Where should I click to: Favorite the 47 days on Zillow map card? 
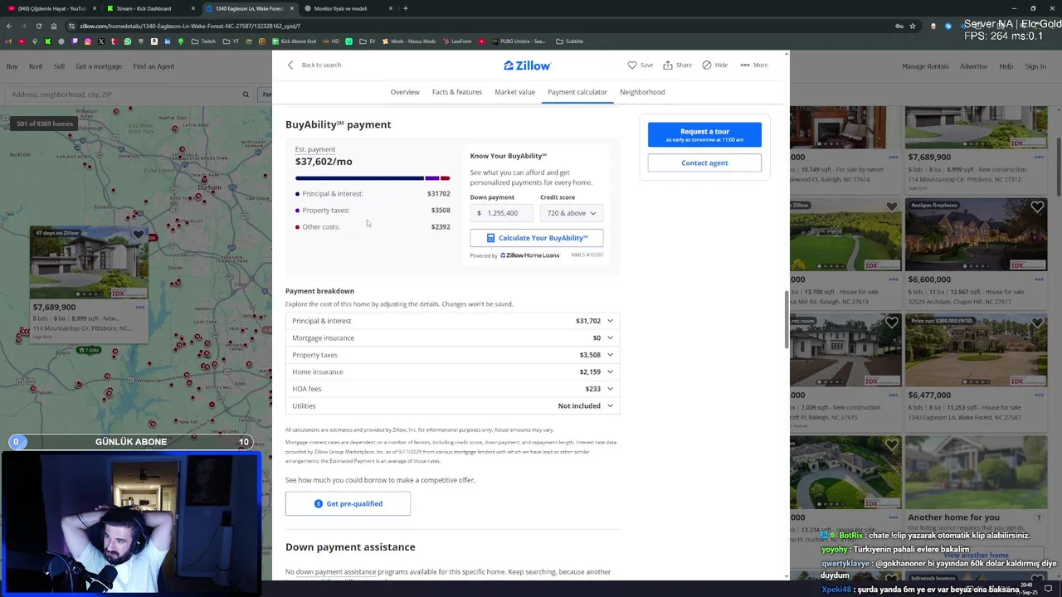point(139,235)
